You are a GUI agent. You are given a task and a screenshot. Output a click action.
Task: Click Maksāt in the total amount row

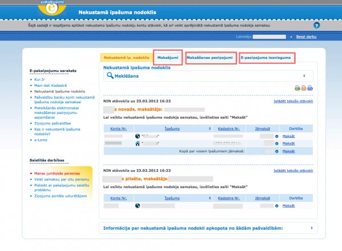coord(288,151)
